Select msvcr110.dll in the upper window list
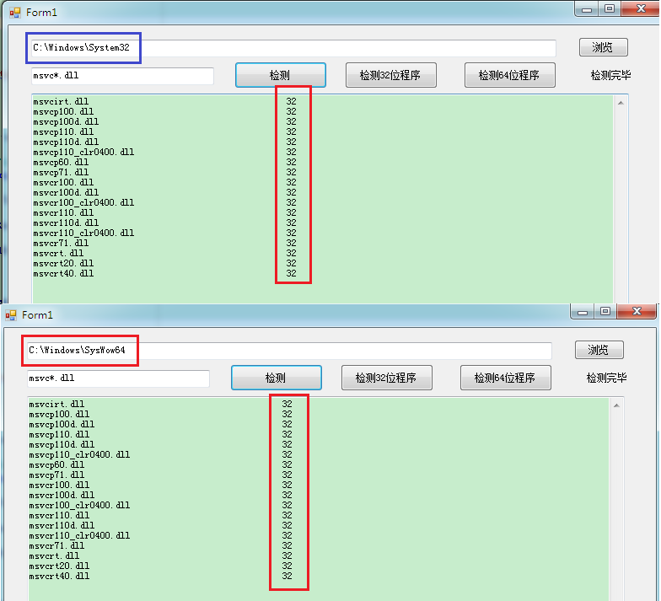The image size is (661, 601). 64,212
